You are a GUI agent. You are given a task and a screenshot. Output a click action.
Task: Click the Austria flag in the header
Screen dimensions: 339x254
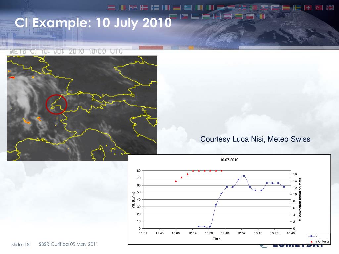(111, 8)
